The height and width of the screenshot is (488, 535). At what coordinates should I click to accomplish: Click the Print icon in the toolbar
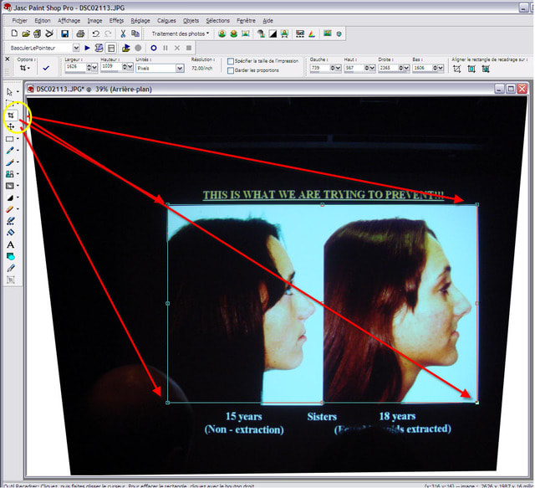[80, 33]
